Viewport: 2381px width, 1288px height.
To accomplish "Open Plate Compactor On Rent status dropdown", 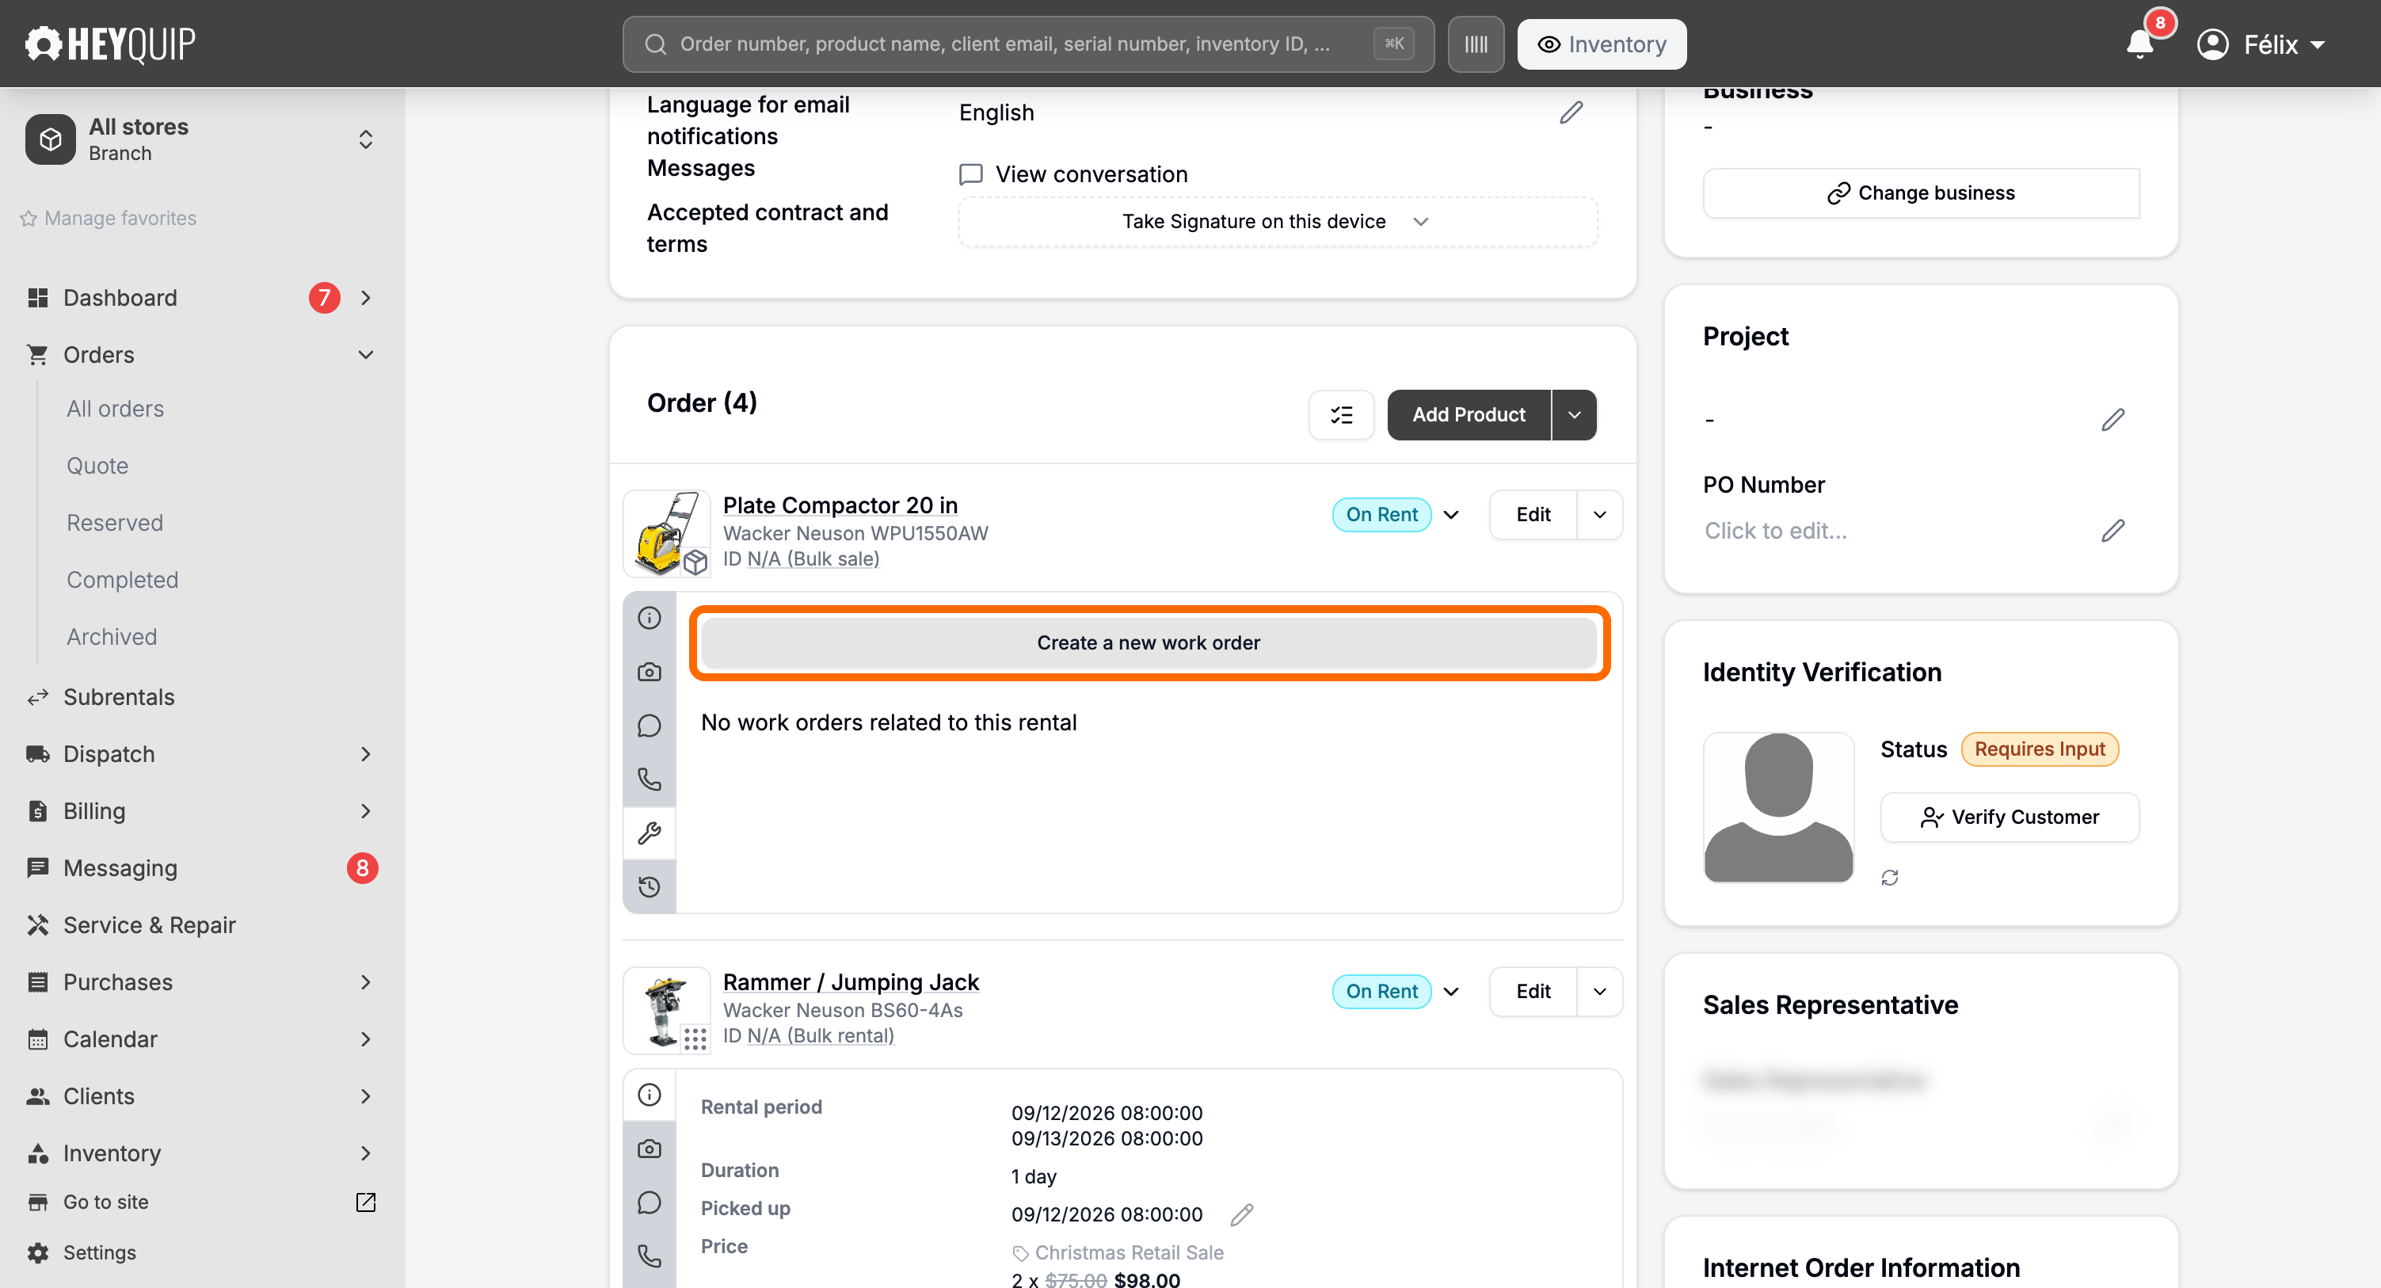I will (1450, 515).
